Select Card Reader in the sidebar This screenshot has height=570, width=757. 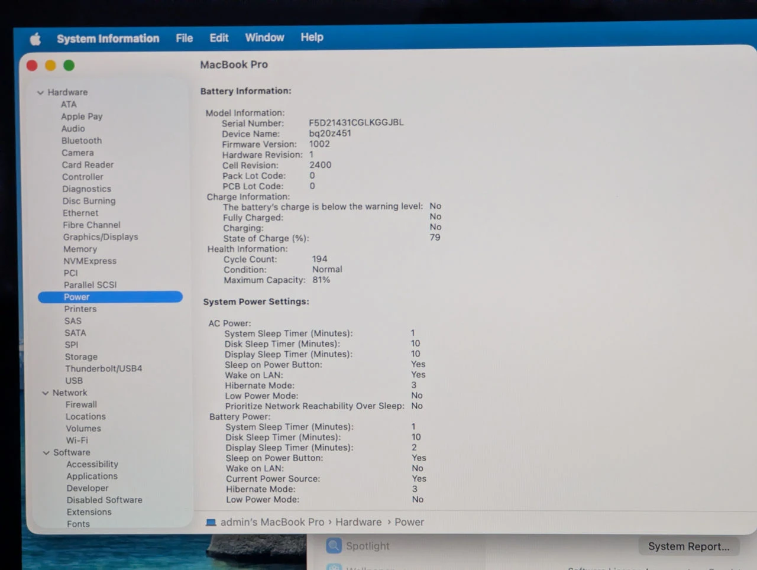88,164
